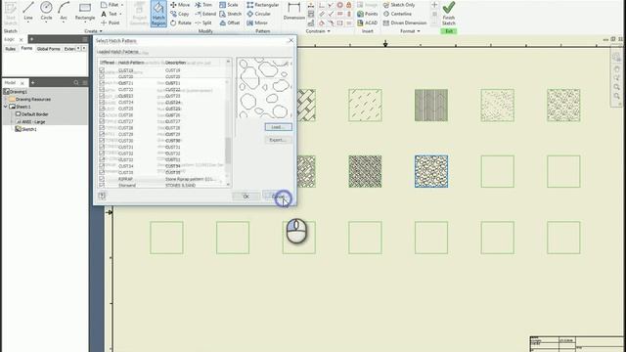Toggle checkbox for CUST26 hatch pattern
The height and width of the screenshot is (352, 626).
pos(102,115)
